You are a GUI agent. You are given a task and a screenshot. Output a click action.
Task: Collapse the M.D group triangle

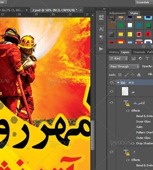[x=118, y=83]
